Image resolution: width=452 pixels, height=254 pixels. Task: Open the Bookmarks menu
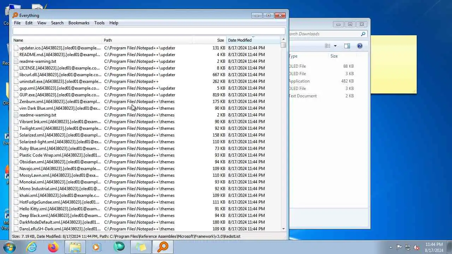pos(79,23)
